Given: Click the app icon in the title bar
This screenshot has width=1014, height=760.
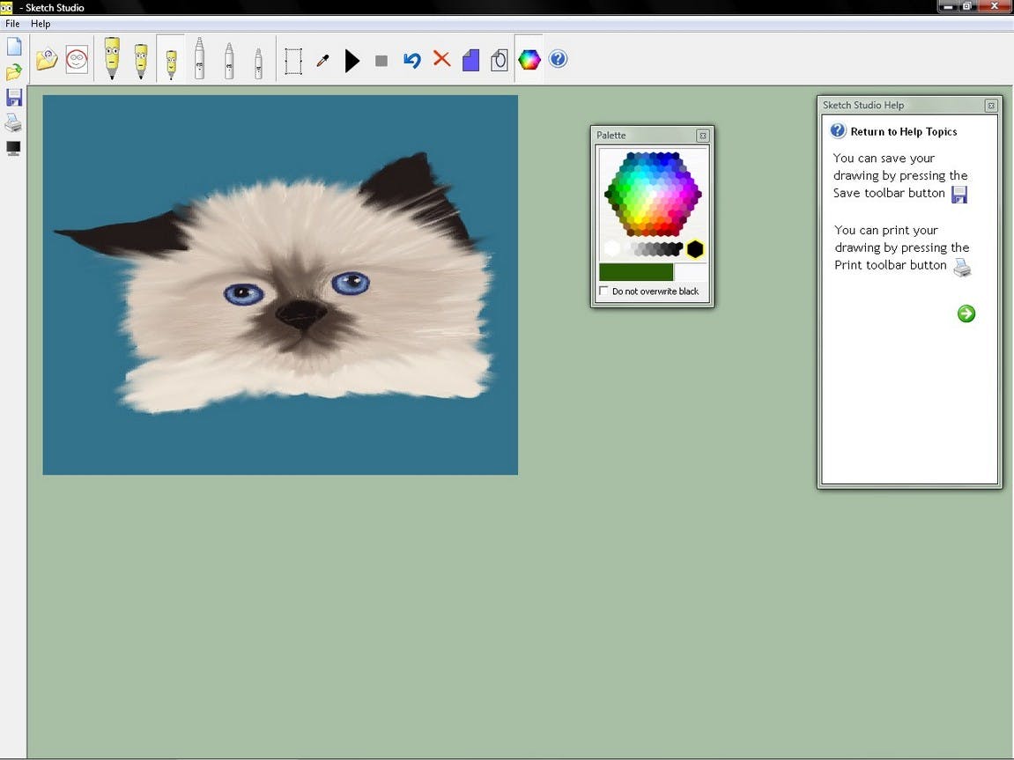Looking at the screenshot, I should tap(6, 7).
